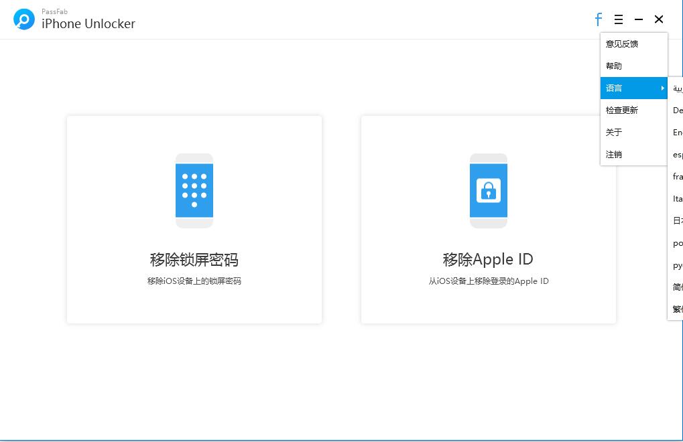Viewport: 683px width, 442px height.
Task: Select 日本語 language option
Action: tap(676, 221)
